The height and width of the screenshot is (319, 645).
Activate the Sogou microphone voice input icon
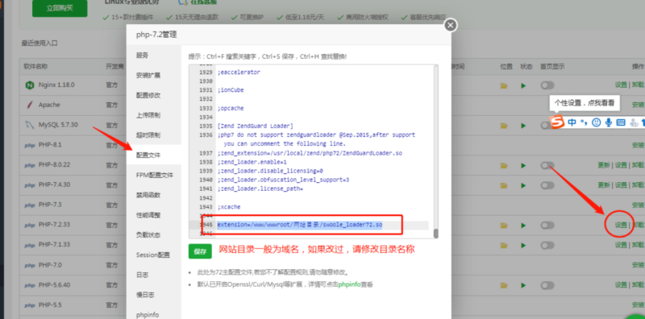click(x=609, y=122)
